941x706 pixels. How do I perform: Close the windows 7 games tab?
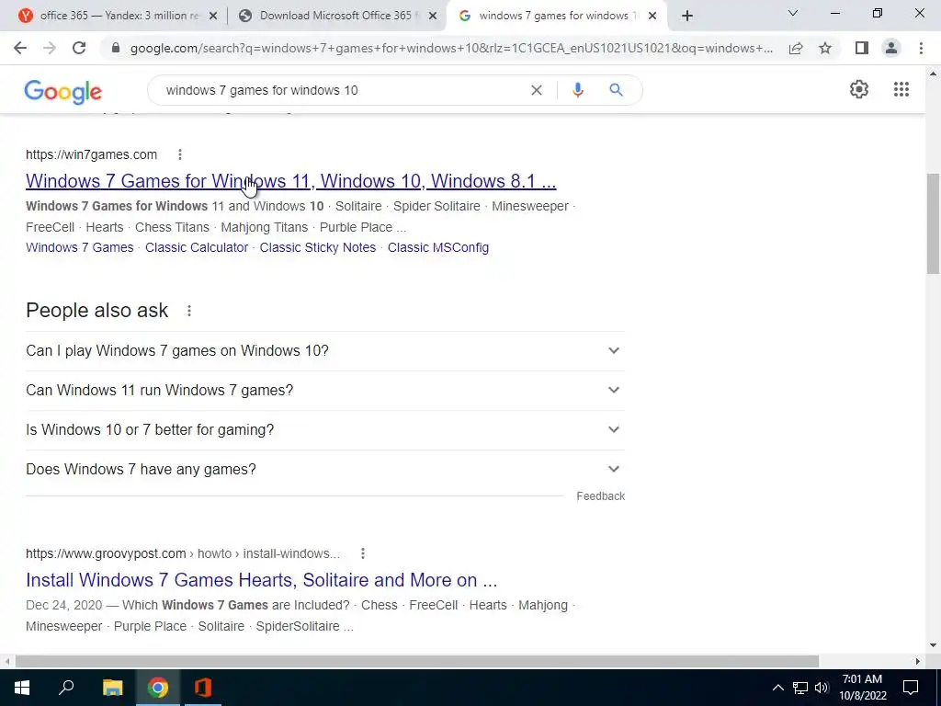(652, 17)
